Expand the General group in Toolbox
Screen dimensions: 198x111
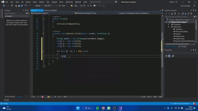tap(6, 16)
